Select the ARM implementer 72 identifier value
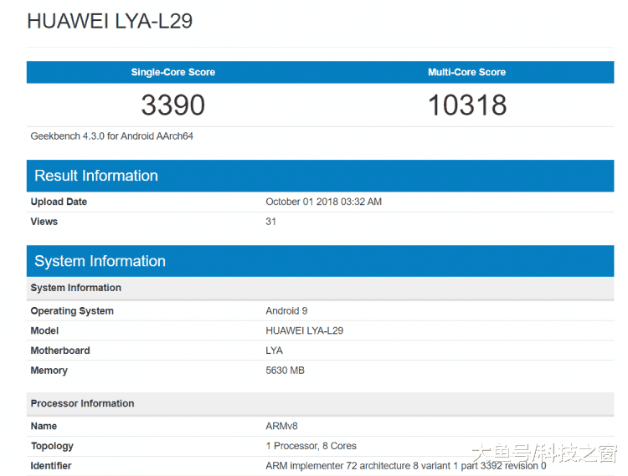Viewport: 628px width, 476px height. pos(406,466)
